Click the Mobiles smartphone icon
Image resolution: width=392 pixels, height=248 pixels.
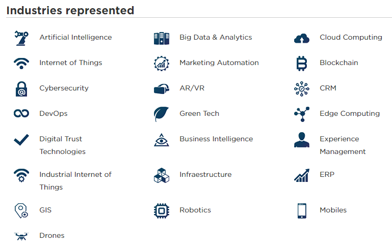coord(302,211)
